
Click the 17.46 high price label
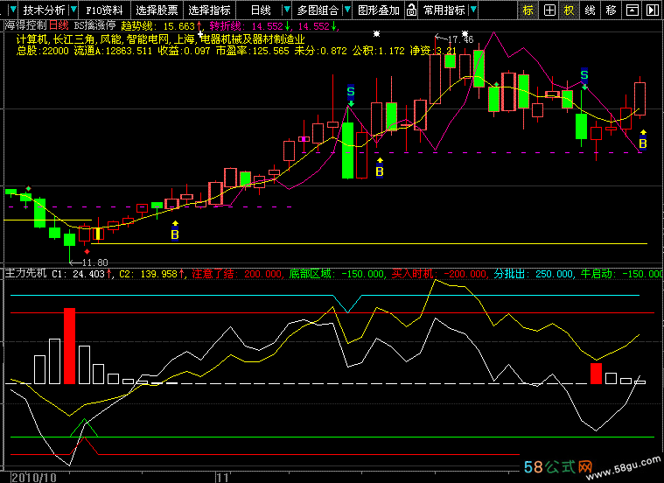(x=460, y=40)
